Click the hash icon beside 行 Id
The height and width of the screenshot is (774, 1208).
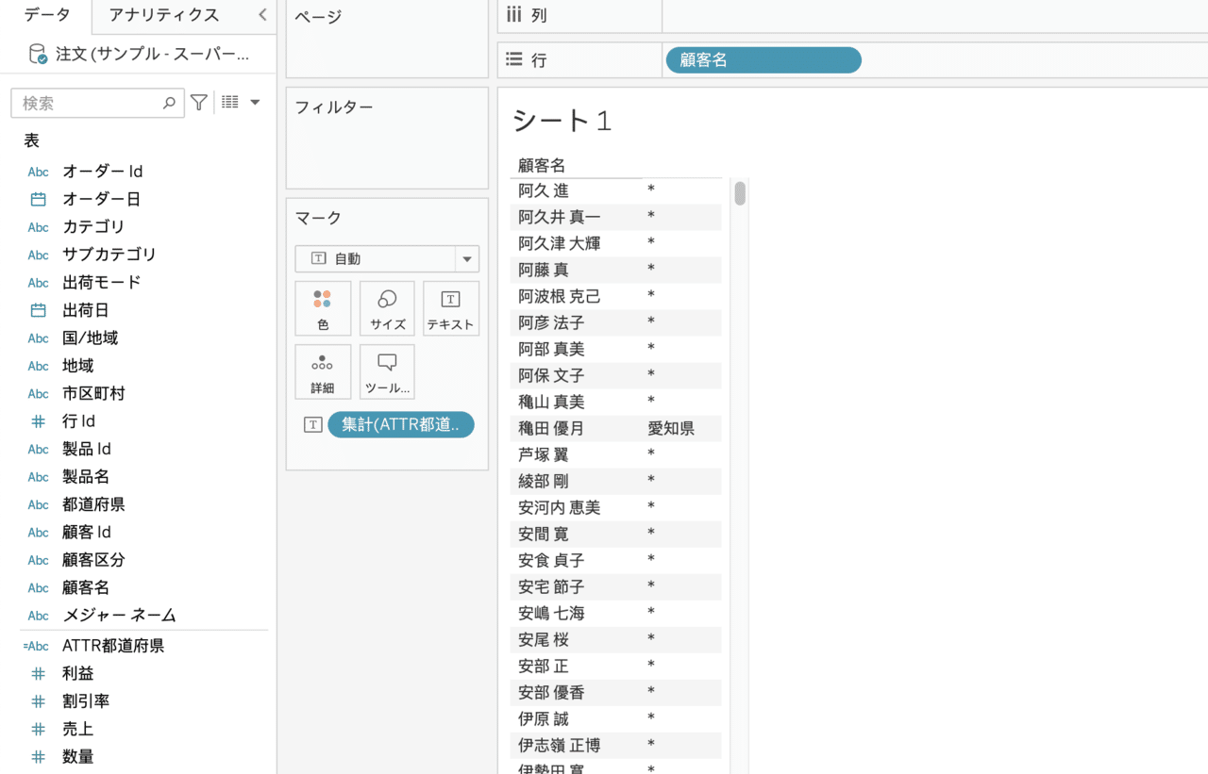(39, 421)
